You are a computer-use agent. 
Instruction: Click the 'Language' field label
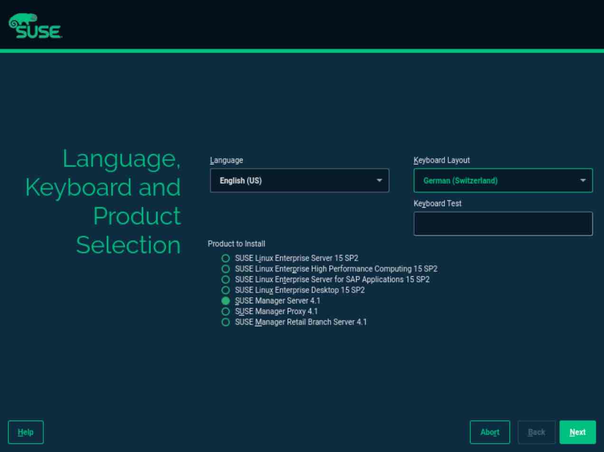[226, 160]
